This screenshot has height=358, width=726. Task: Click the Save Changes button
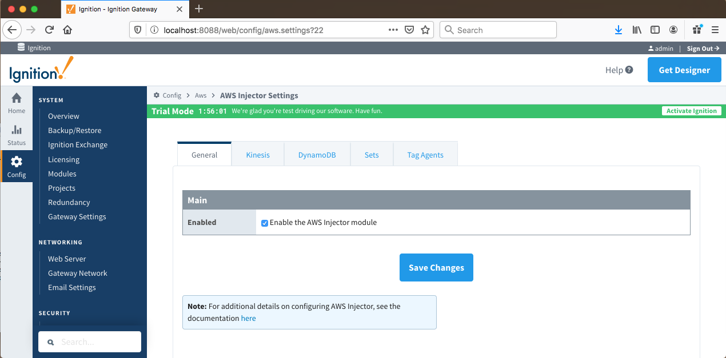[x=436, y=267]
